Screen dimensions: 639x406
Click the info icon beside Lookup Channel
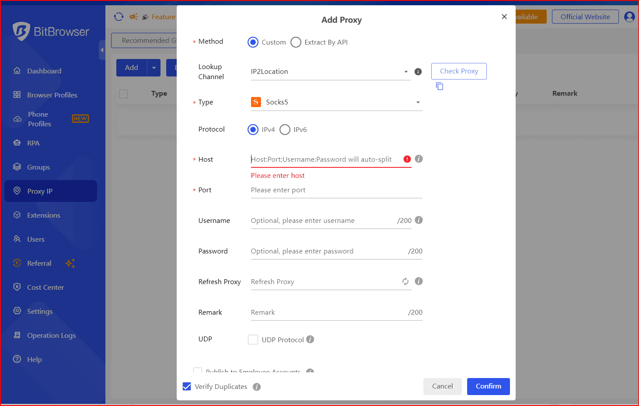pyautogui.click(x=418, y=72)
